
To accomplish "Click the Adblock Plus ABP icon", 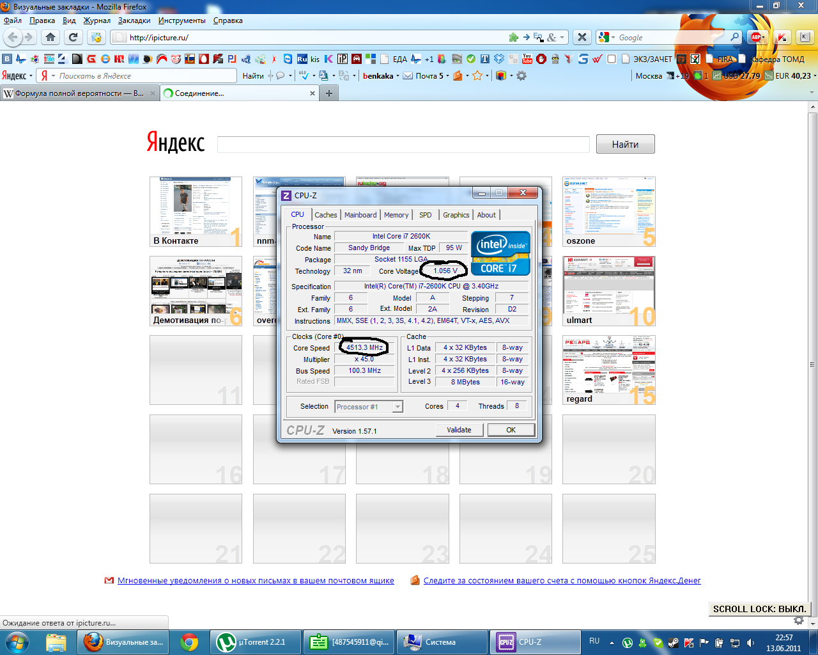I will pos(757,37).
